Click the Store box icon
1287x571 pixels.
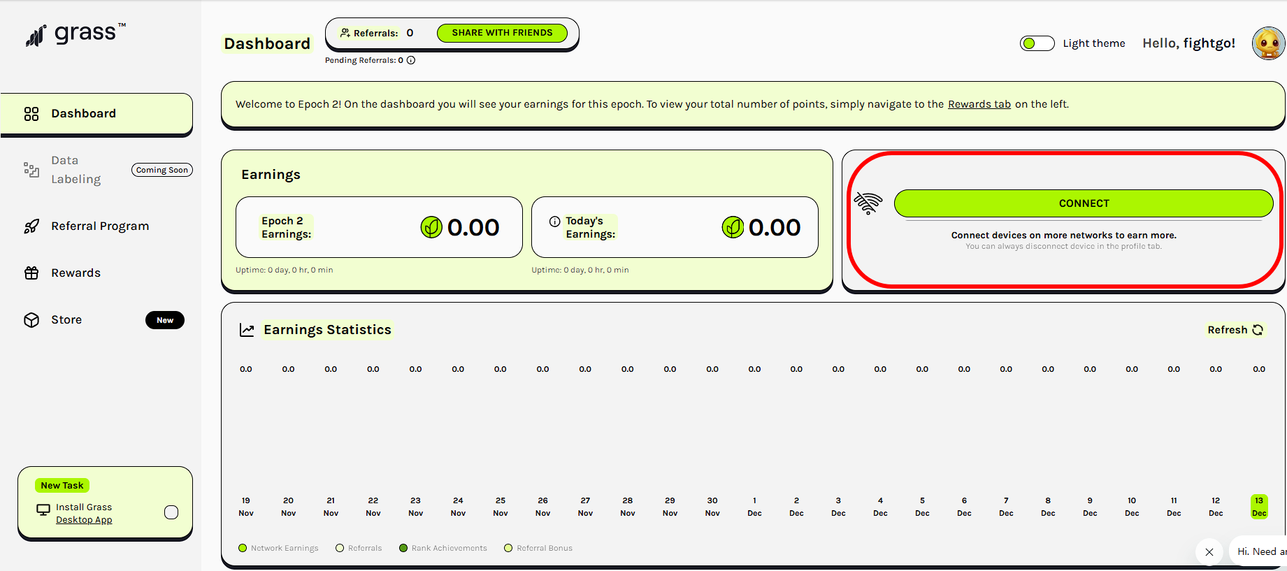click(x=31, y=320)
